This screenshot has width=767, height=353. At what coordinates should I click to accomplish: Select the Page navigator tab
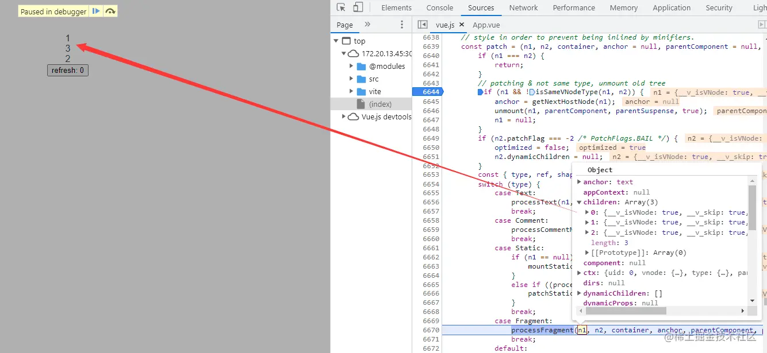[345, 25]
